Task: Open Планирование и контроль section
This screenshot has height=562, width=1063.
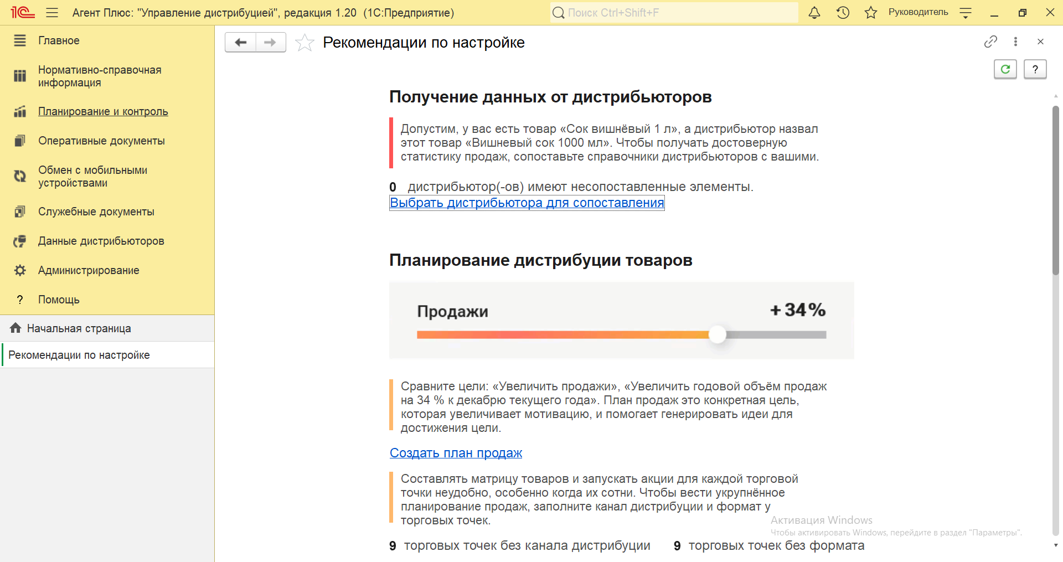Action: tap(103, 111)
